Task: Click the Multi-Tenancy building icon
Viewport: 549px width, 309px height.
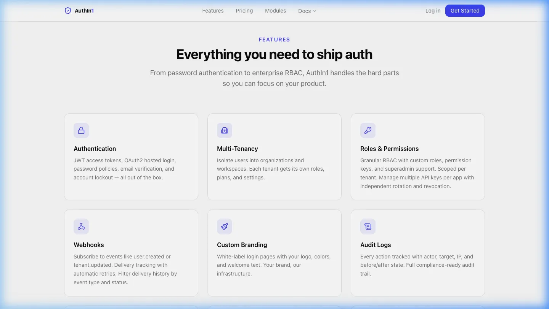Action: [225, 130]
